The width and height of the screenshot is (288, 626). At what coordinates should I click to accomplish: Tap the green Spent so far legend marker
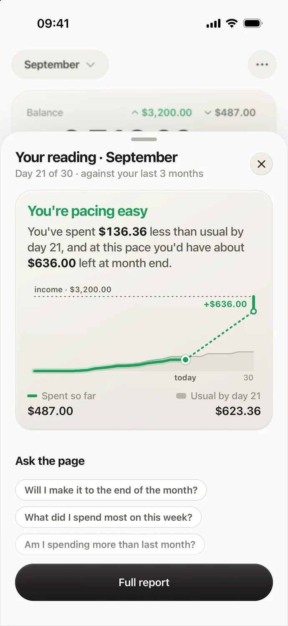32,396
